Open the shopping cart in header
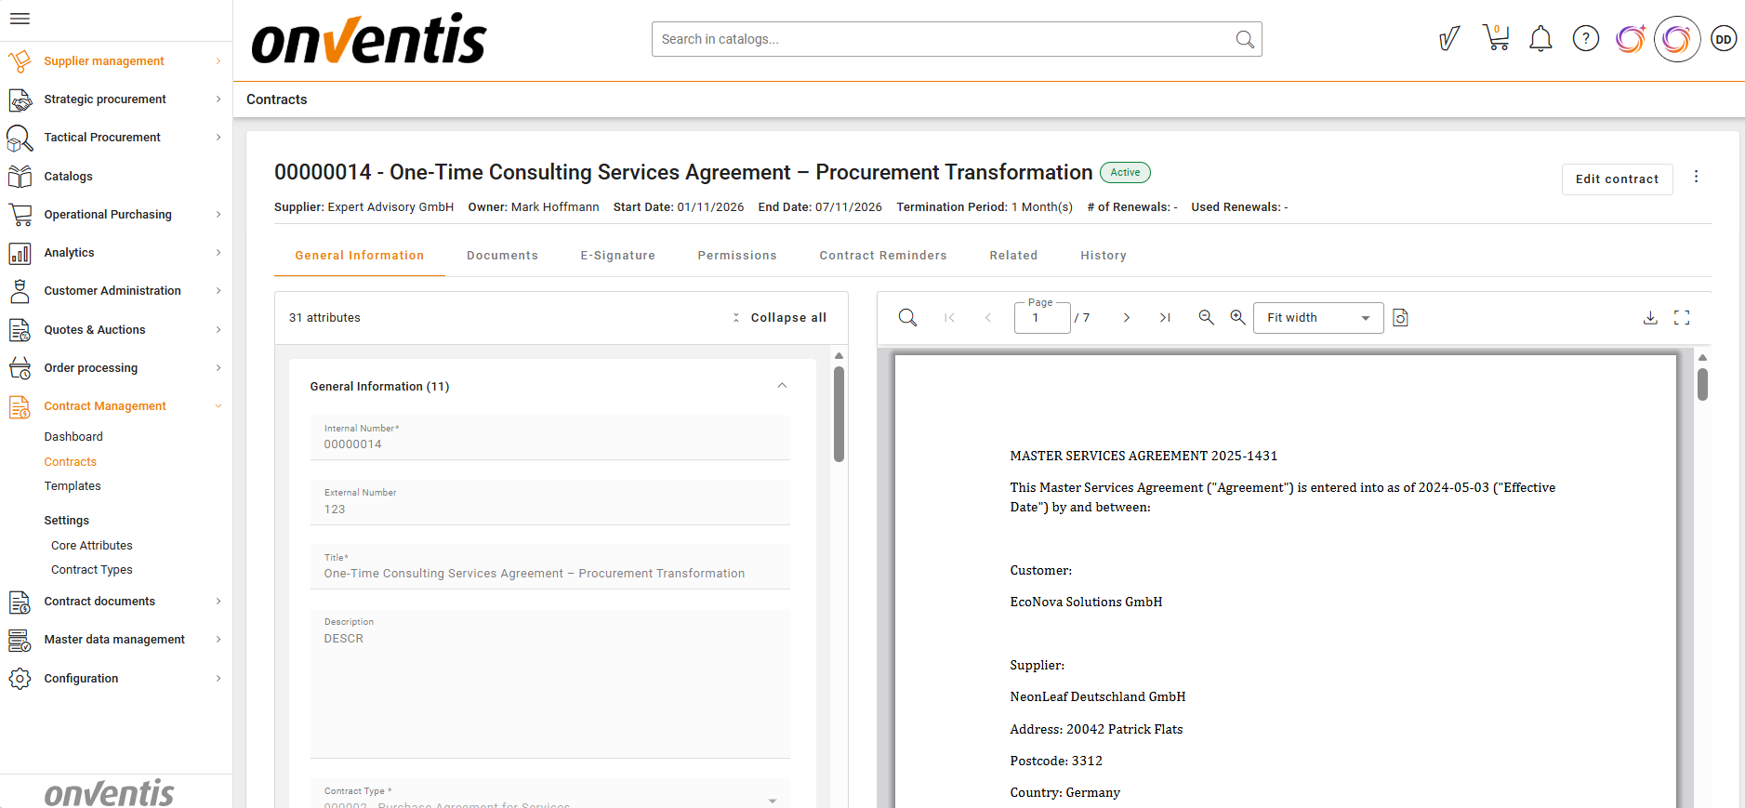The width and height of the screenshot is (1745, 808). (1496, 38)
